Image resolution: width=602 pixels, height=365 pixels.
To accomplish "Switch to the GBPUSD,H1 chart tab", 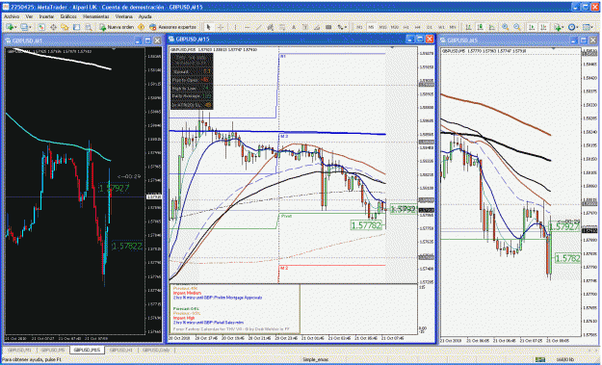I will click(121, 350).
